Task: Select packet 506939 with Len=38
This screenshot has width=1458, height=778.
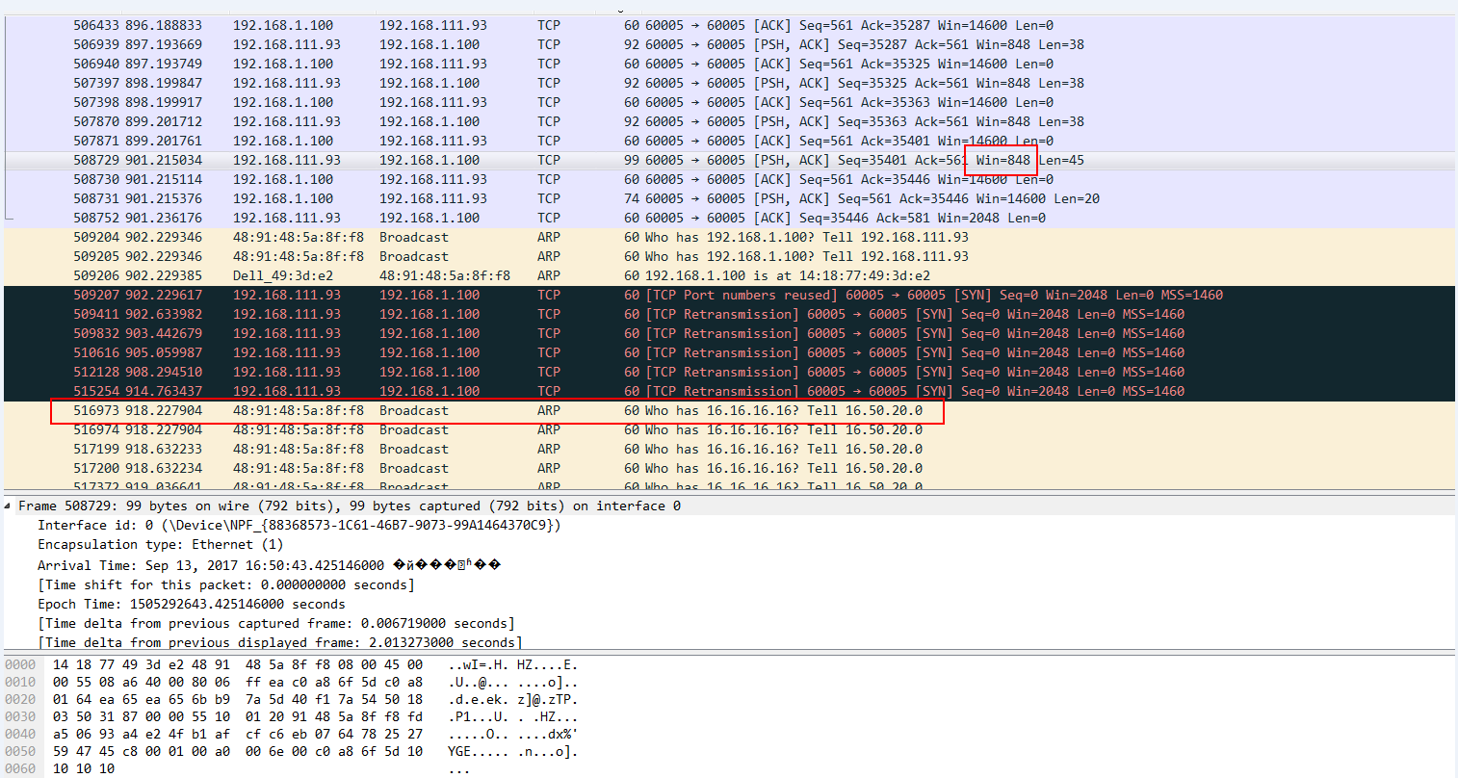Action: point(729,44)
